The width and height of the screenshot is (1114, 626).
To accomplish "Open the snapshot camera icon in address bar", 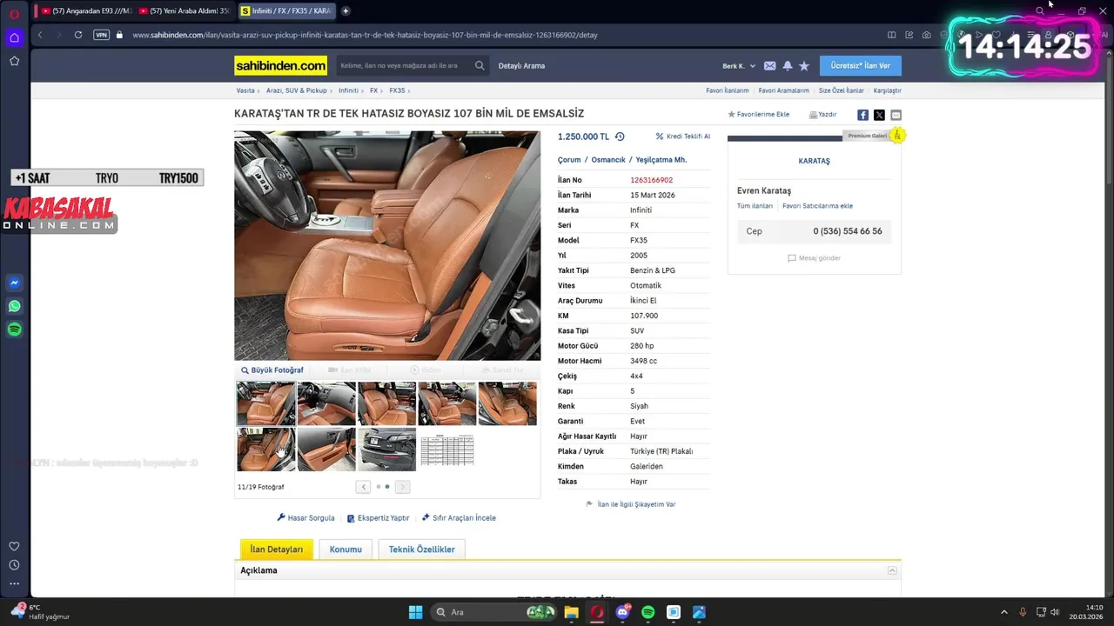I will click(926, 35).
